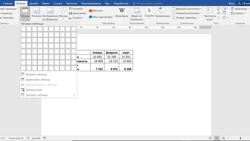The height and width of the screenshot is (141, 250).
Task: Expand the Ссылки links group
Action: click(149, 14)
